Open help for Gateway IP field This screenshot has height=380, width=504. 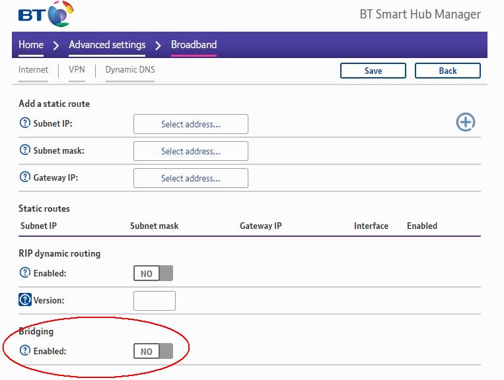tap(24, 177)
